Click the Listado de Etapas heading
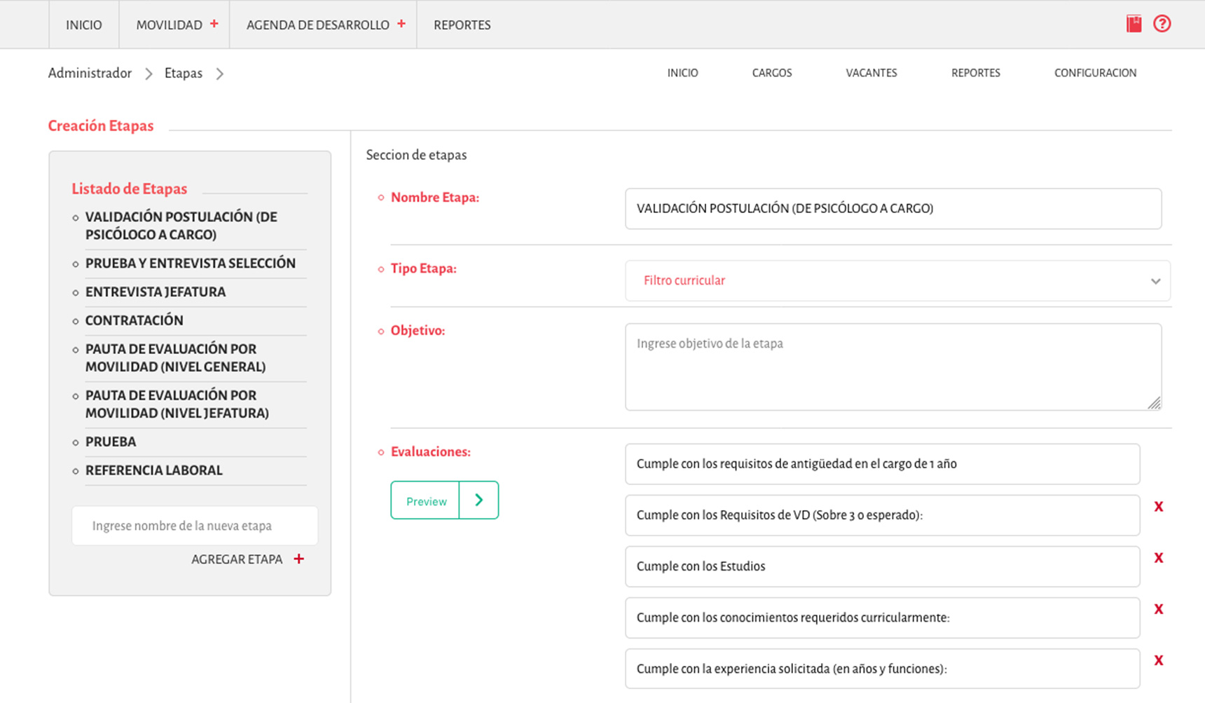The width and height of the screenshot is (1205, 703). point(130,189)
